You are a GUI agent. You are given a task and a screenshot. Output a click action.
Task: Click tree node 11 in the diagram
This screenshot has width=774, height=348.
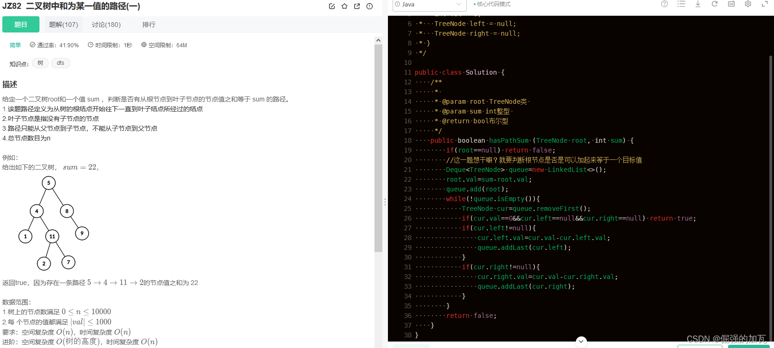[x=52, y=236]
